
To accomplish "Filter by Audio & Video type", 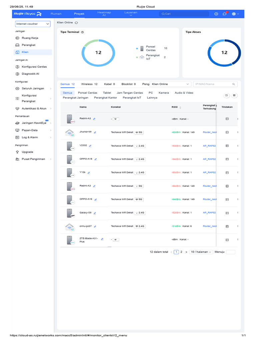I will pos(184,93).
